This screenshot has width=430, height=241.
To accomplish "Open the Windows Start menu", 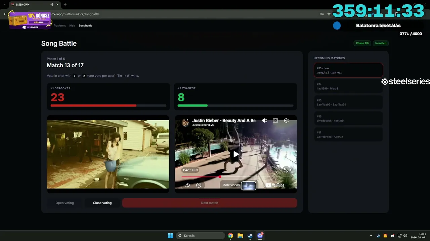I will (x=170, y=236).
